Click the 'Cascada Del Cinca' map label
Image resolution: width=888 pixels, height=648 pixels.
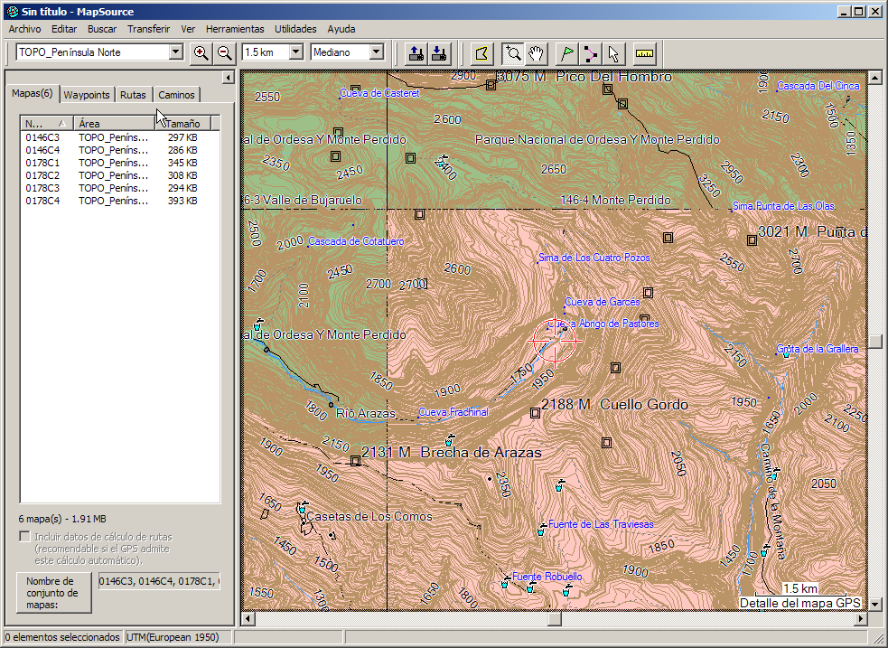818,86
